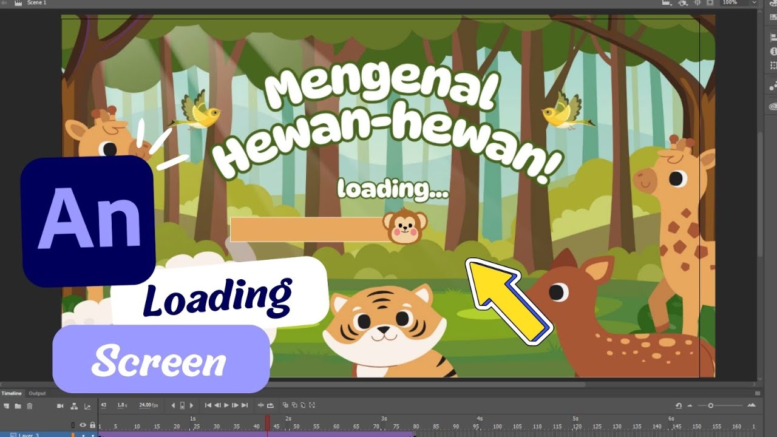Open the Edit Symbols dropdown icon
The image size is (777, 437).
(683, 2)
